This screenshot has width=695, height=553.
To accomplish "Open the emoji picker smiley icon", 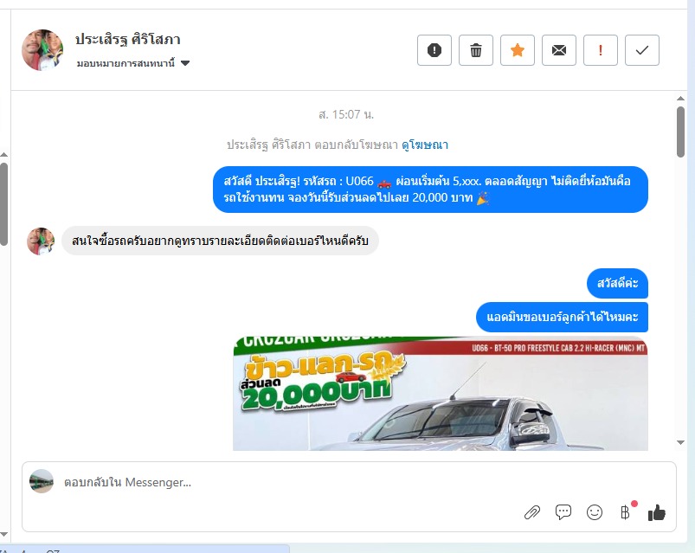I will pos(594,512).
